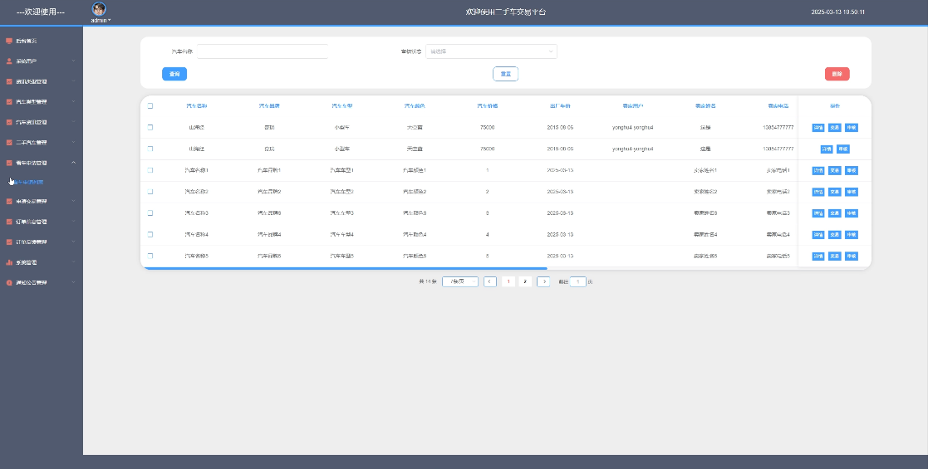
Task: Click the header timestamp 2025-03-13
Action: (x=837, y=12)
